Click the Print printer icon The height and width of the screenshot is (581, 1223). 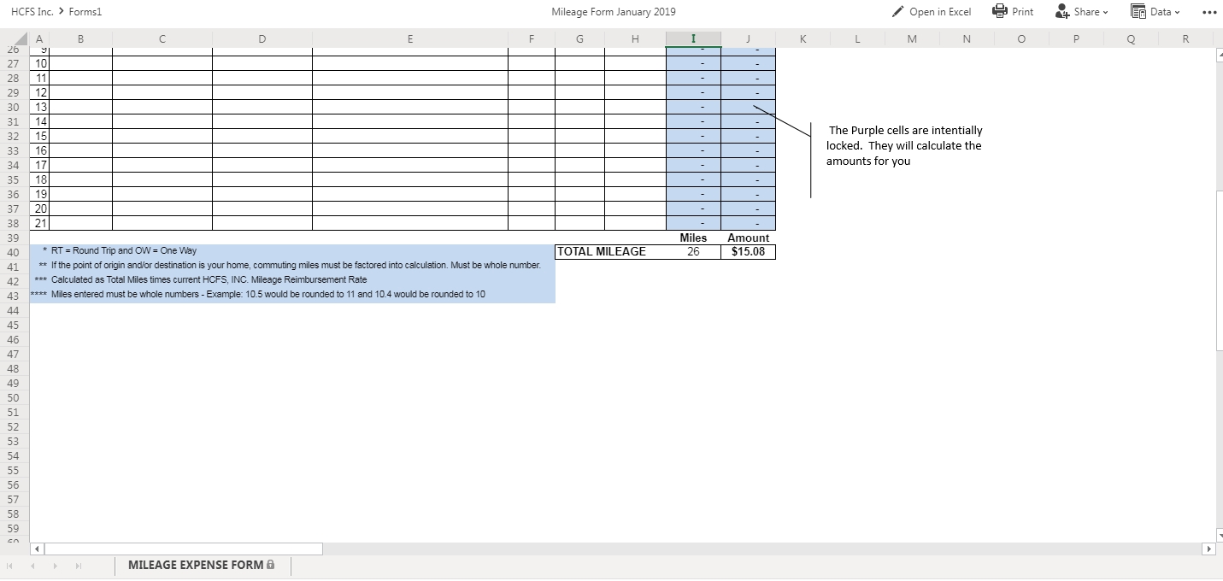tap(999, 11)
